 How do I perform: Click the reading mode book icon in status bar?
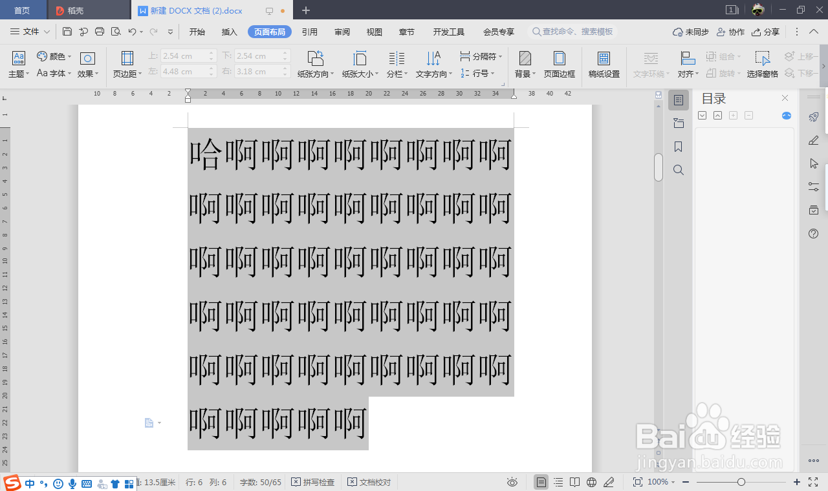(574, 482)
